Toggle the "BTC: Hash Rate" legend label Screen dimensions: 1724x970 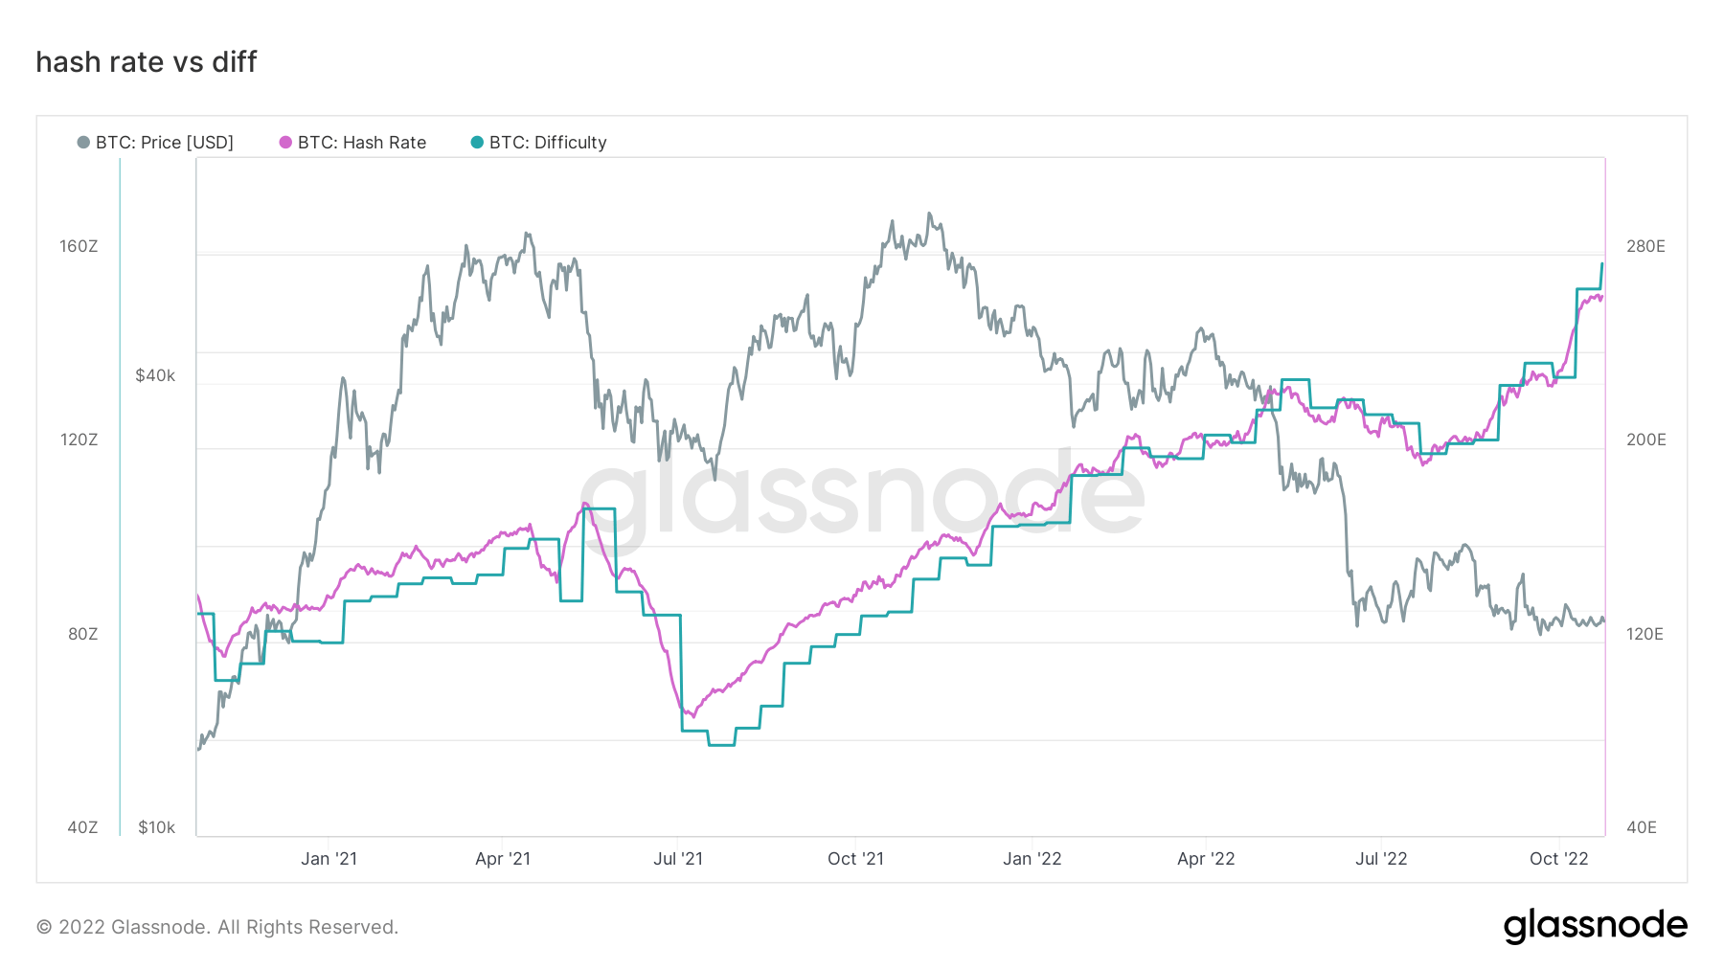click(362, 143)
